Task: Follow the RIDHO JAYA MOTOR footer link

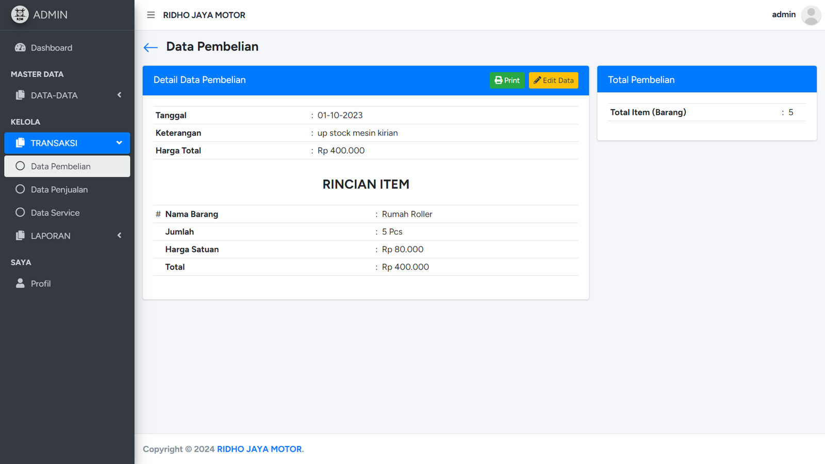Action: coord(259,449)
